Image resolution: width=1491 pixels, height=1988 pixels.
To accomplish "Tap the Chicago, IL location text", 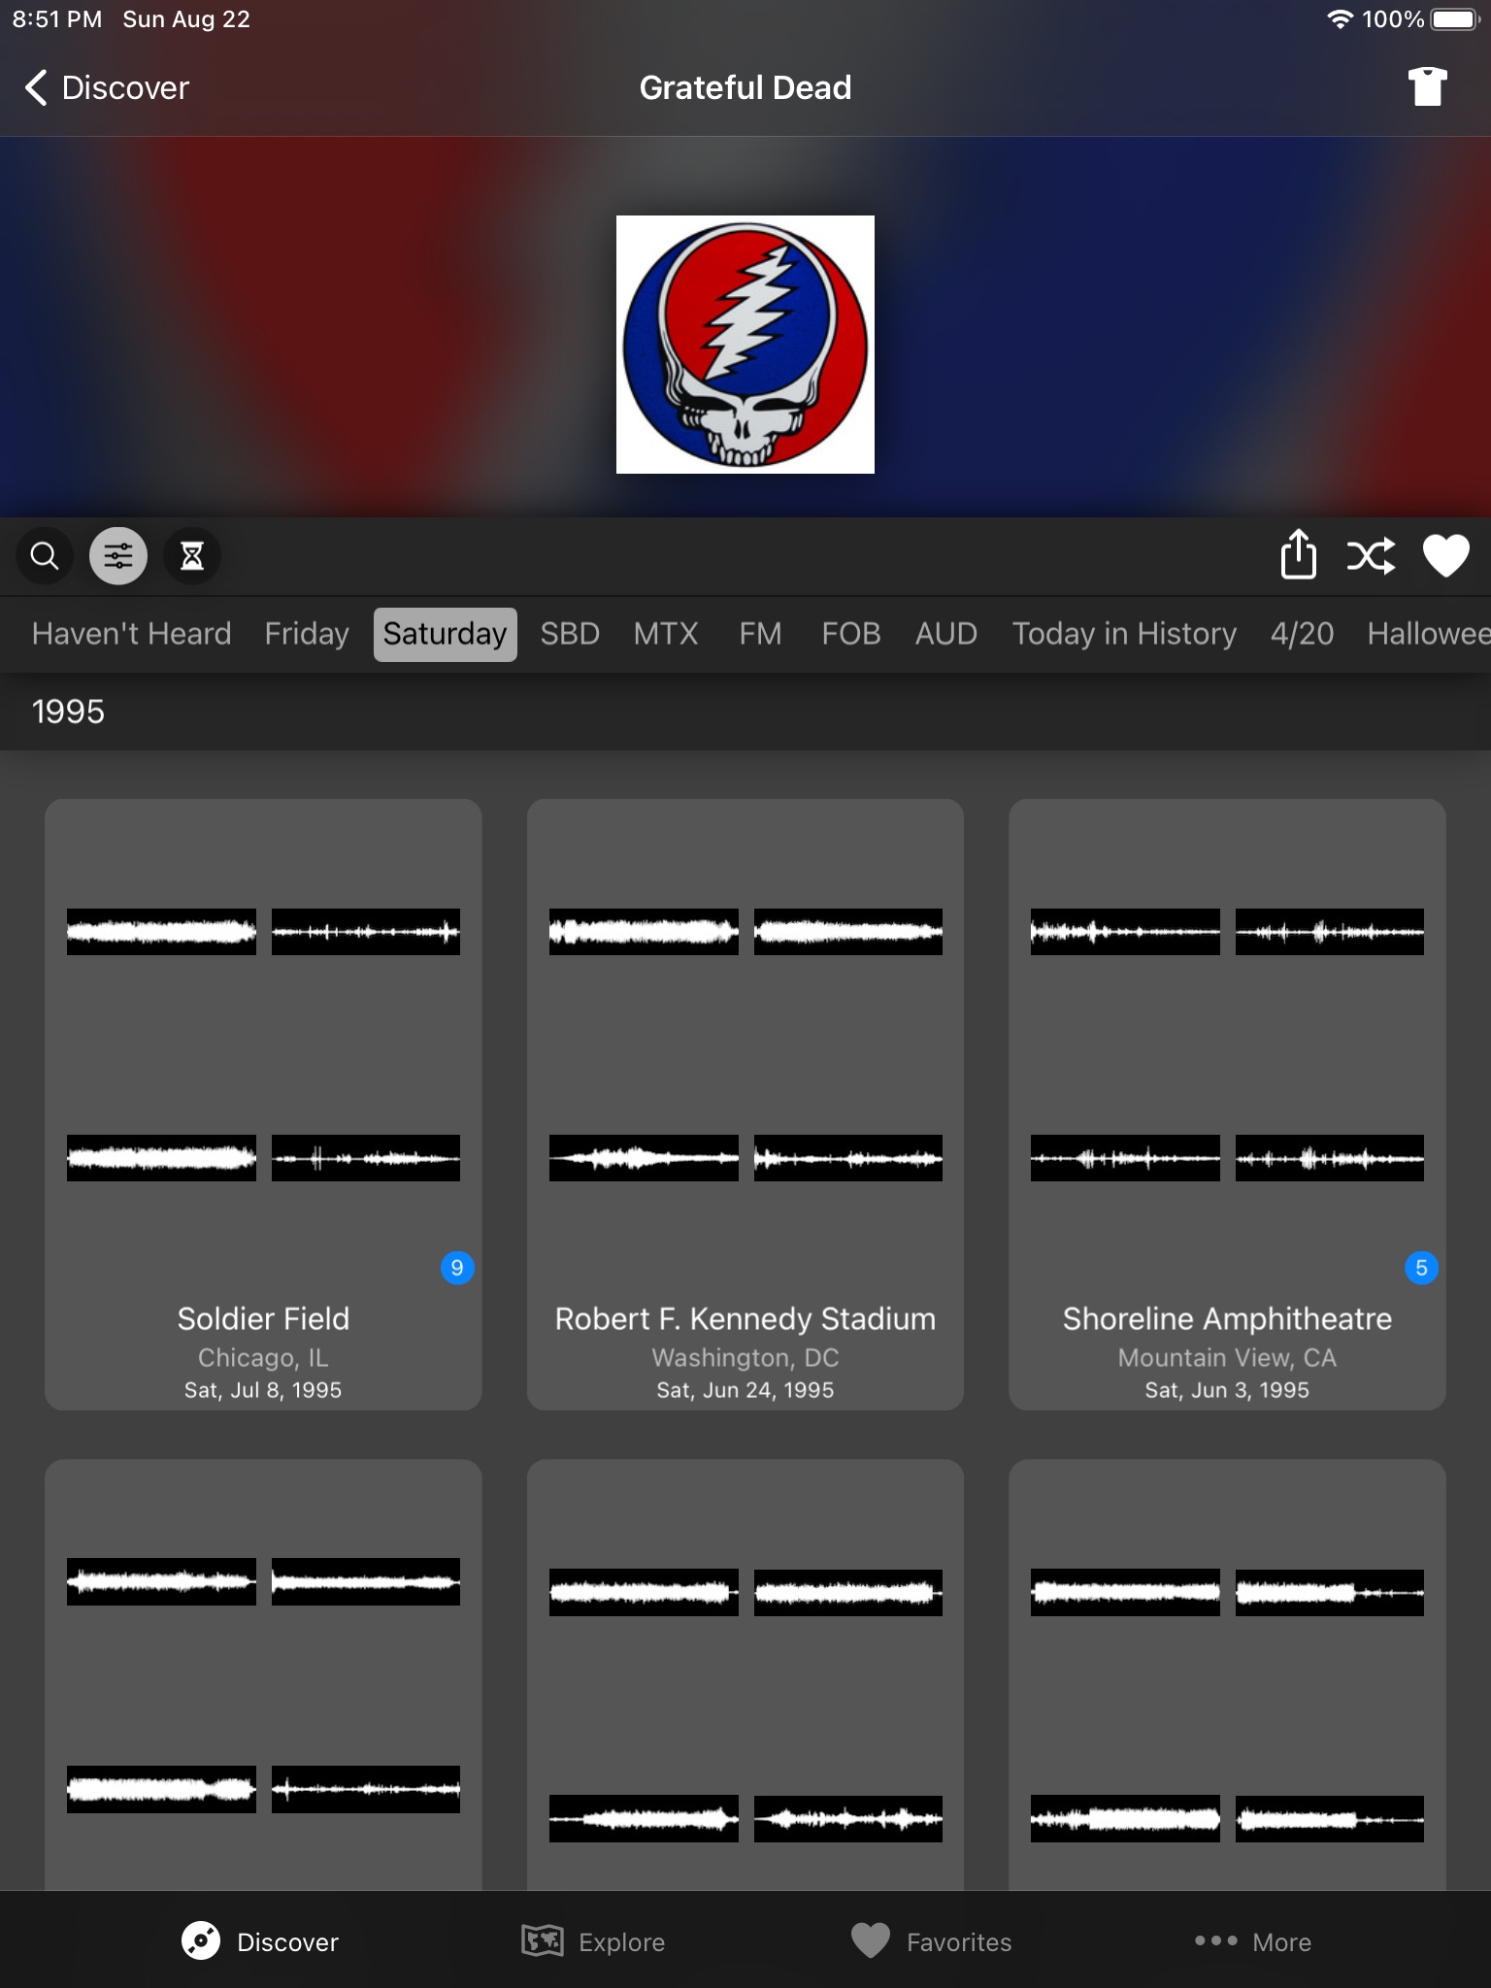I will tap(263, 1357).
